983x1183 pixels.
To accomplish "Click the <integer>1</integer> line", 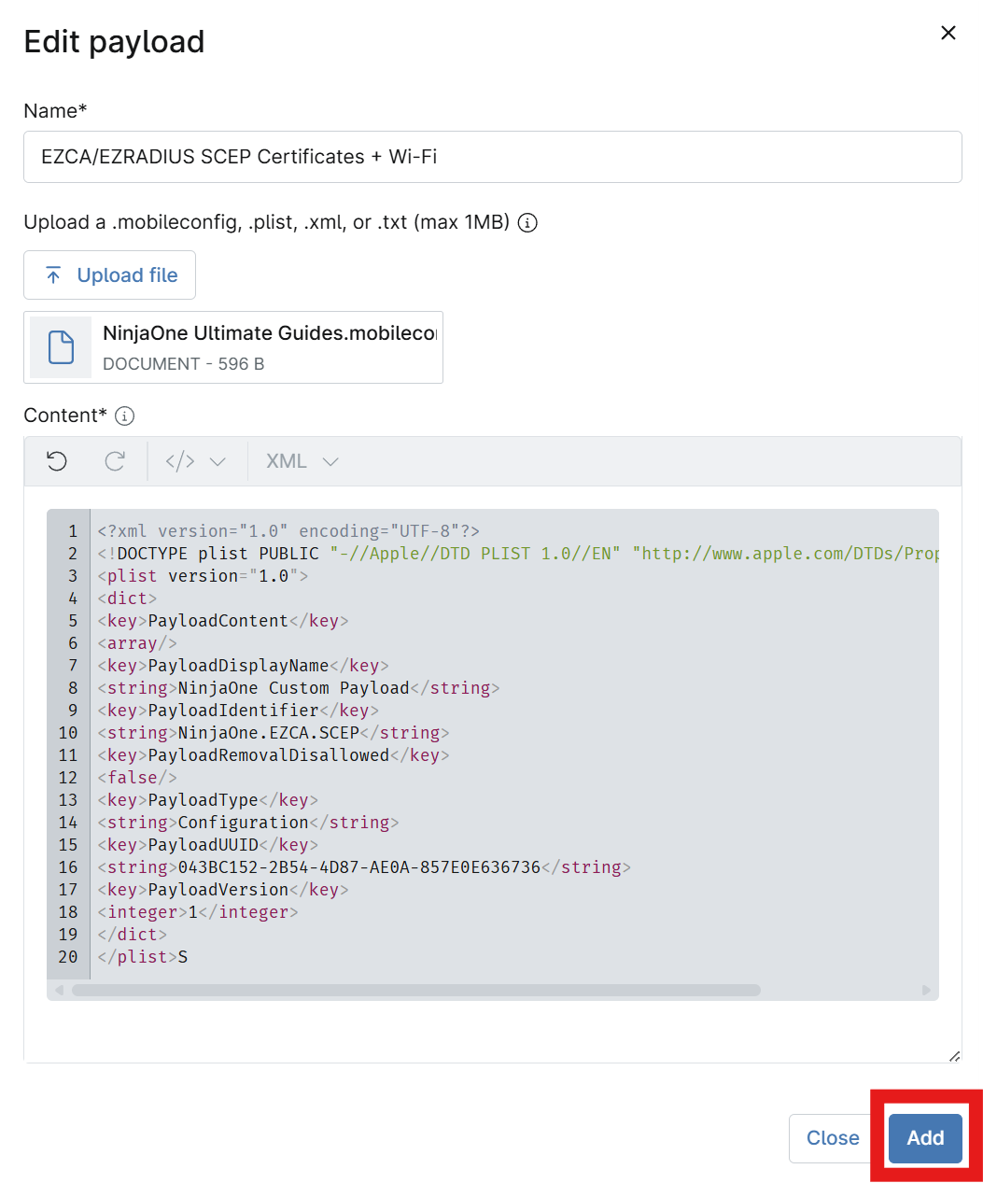I will click(x=198, y=912).
